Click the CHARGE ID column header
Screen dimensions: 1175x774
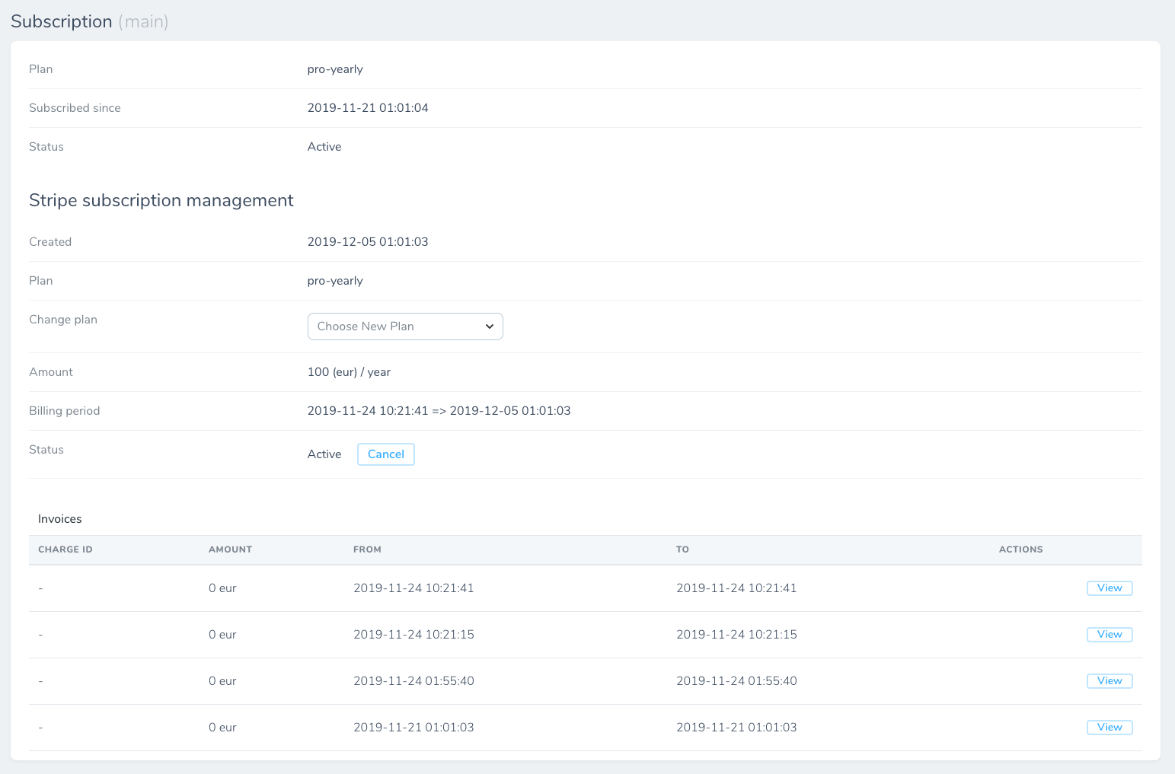click(65, 549)
